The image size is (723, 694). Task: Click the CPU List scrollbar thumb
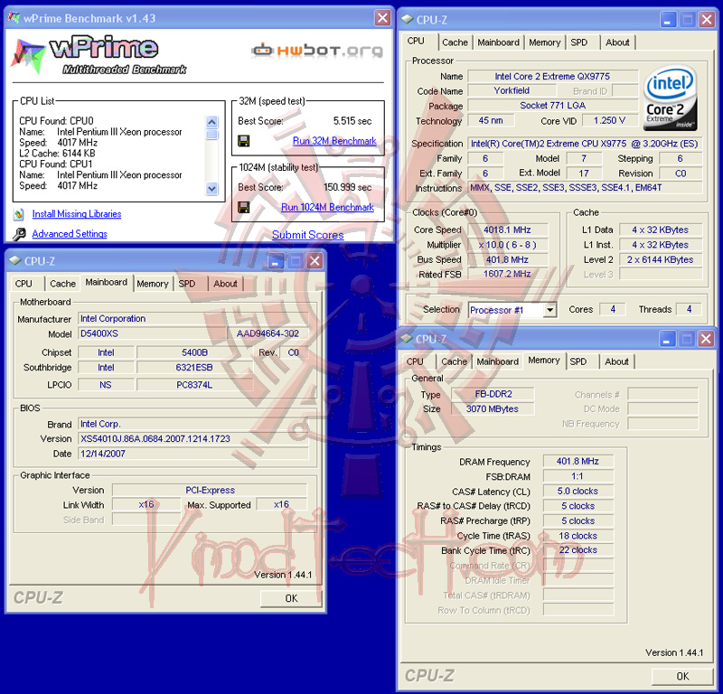point(211,134)
